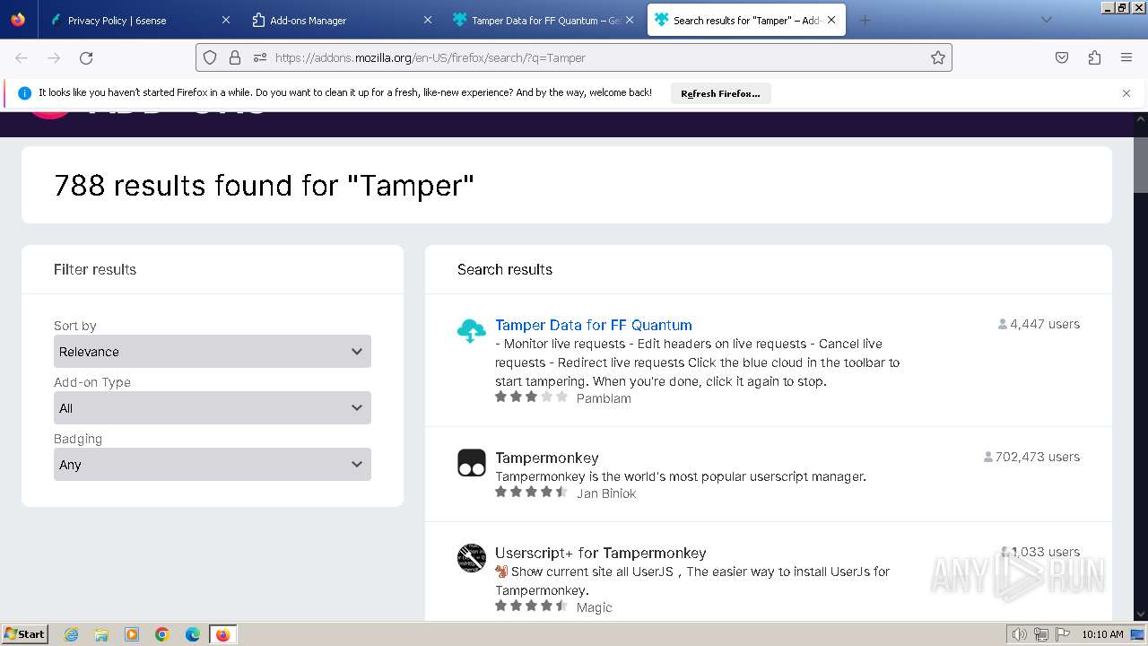Image resolution: width=1148 pixels, height=646 pixels.
Task: Click the 10:10 AM system clock
Action: pyautogui.click(x=1102, y=634)
